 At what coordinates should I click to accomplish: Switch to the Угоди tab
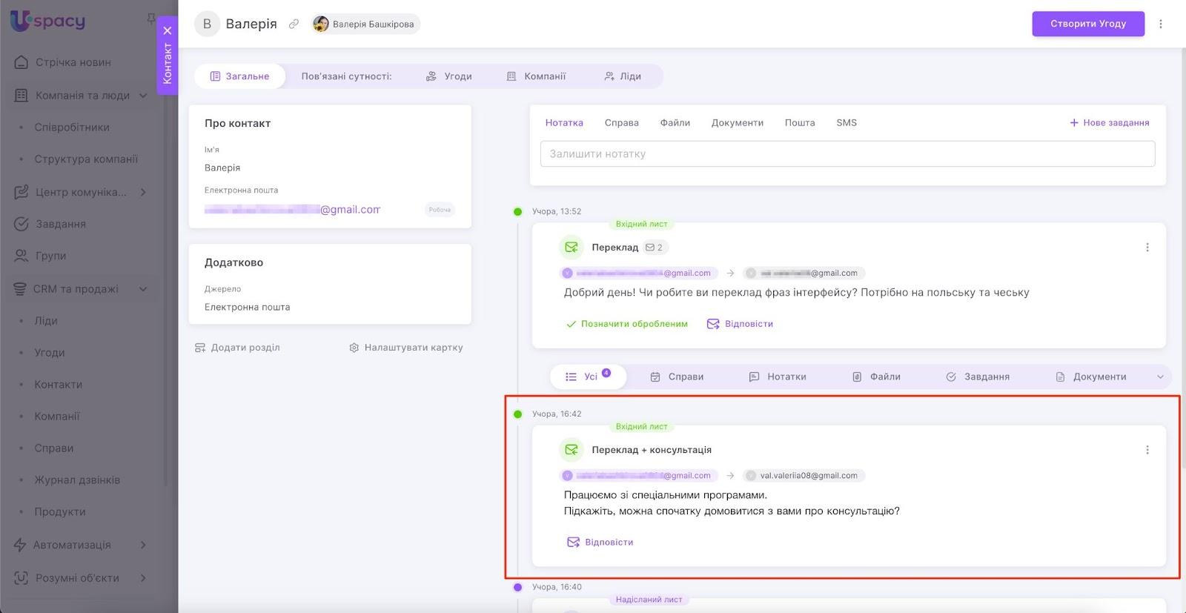449,76
